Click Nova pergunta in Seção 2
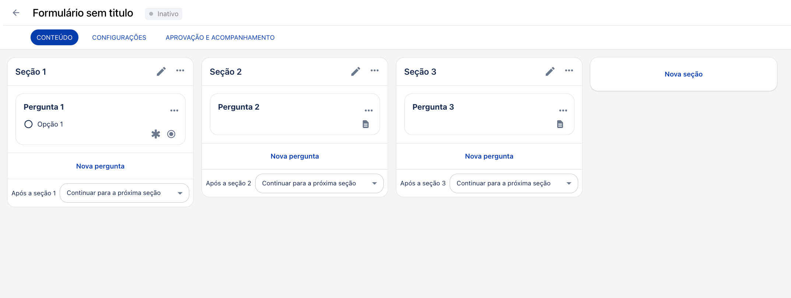791x298 pixels. (x=295, y=156)
